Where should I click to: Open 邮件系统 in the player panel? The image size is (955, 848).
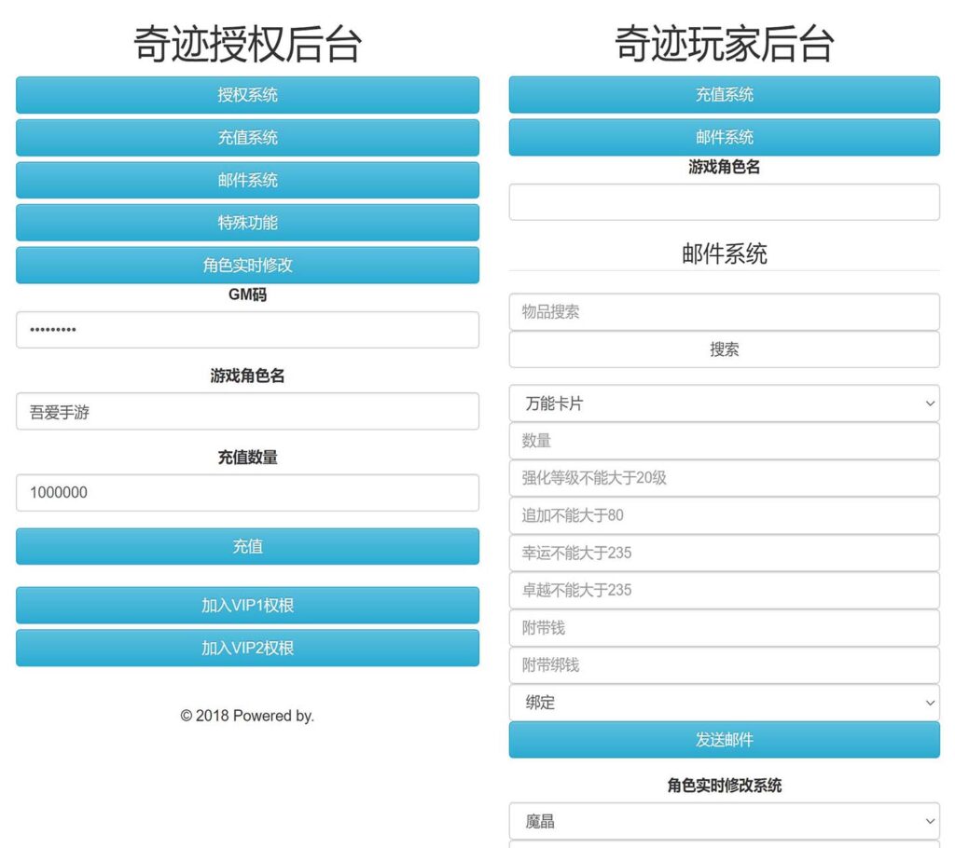pyautogui.click(x=724, y=138)
